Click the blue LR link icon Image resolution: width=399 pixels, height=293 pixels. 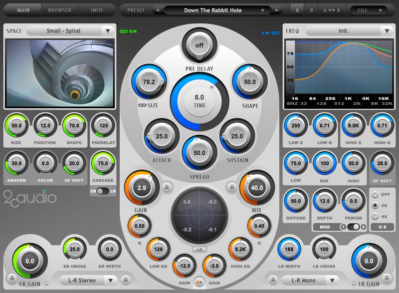point(274,33)
